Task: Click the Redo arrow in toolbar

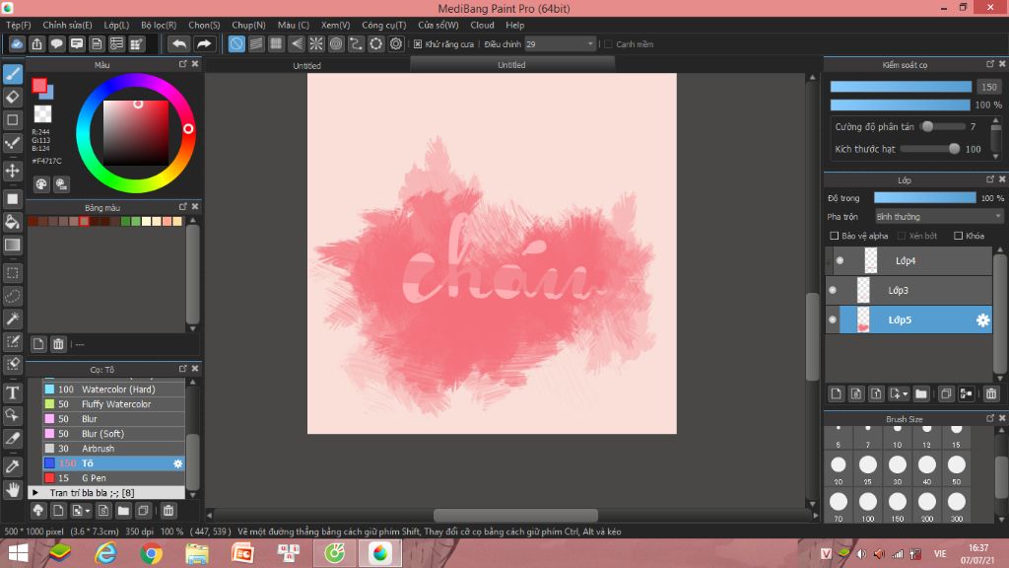Action: (203, 43)
